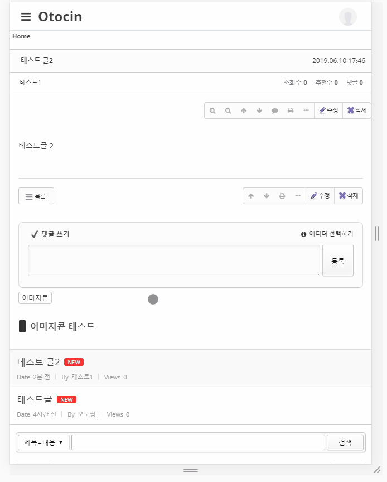Jump to comments via the speech bubble icon
The width and height of the screenshot is (387, 482).
point(275,110)
